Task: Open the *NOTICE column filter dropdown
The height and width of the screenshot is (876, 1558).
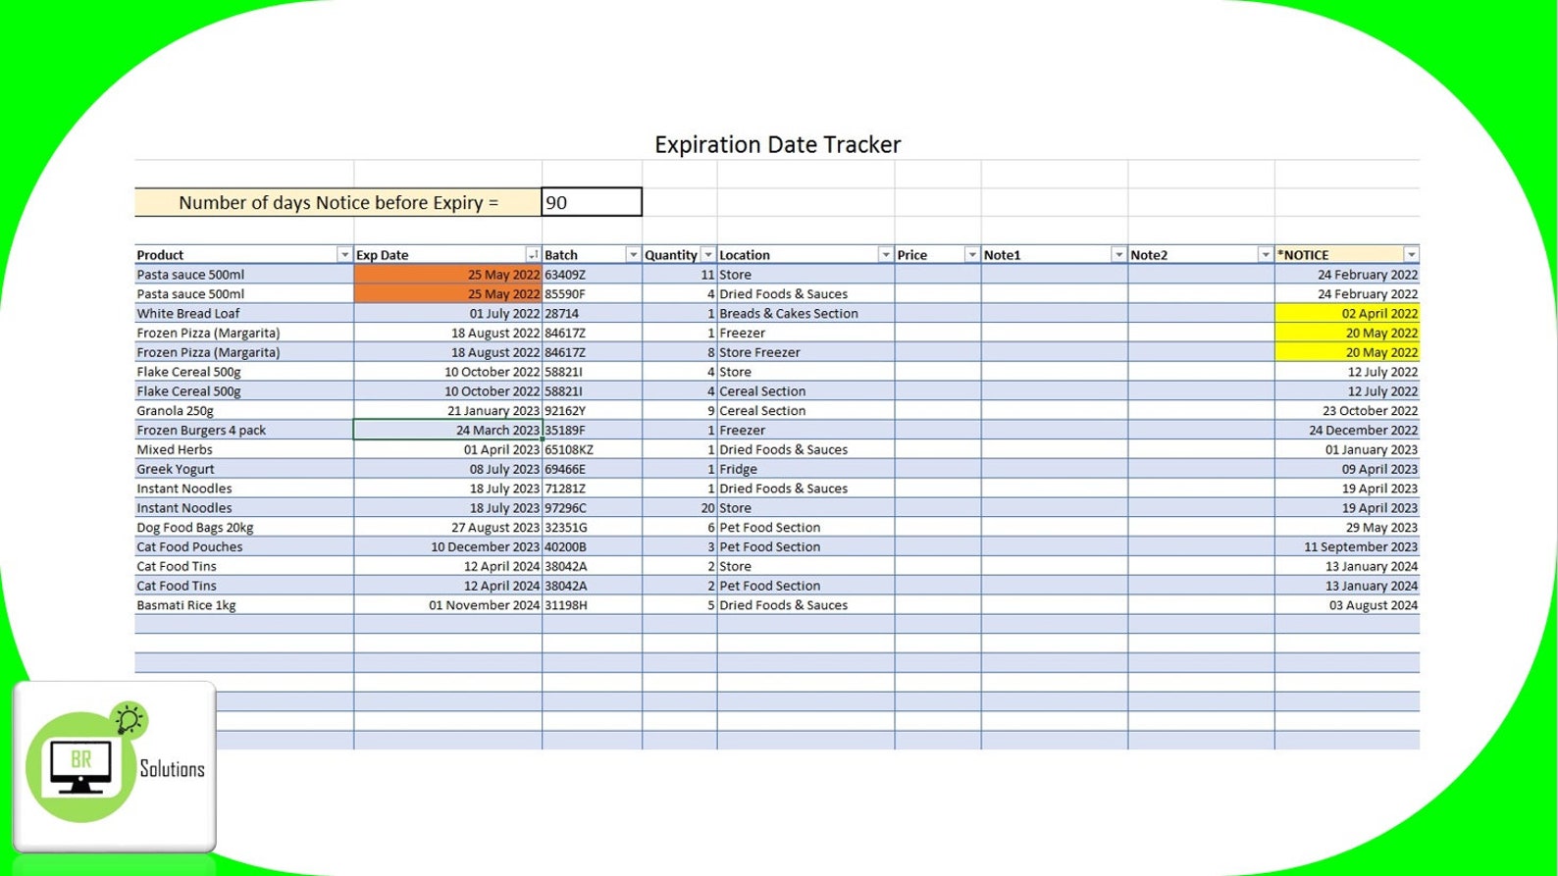Action: tap(1411, 255)
